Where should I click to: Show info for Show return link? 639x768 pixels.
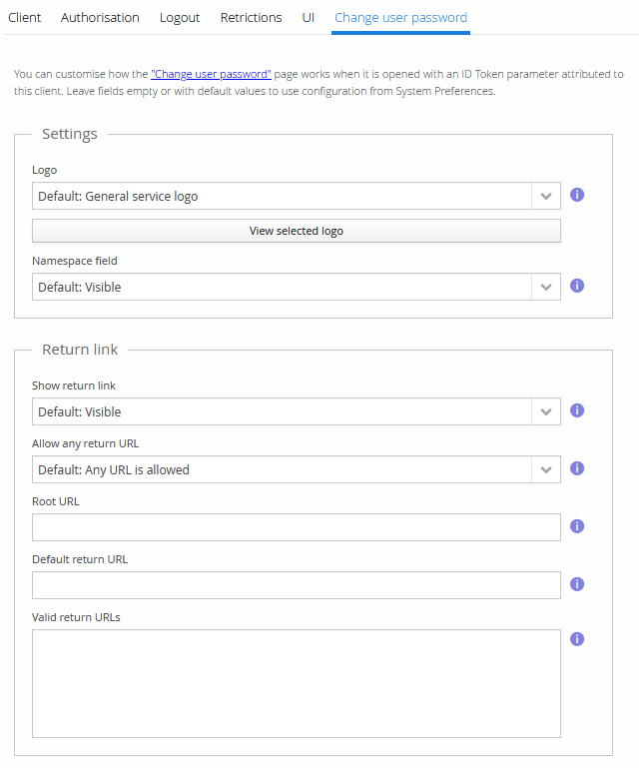(x=577, y=410)
